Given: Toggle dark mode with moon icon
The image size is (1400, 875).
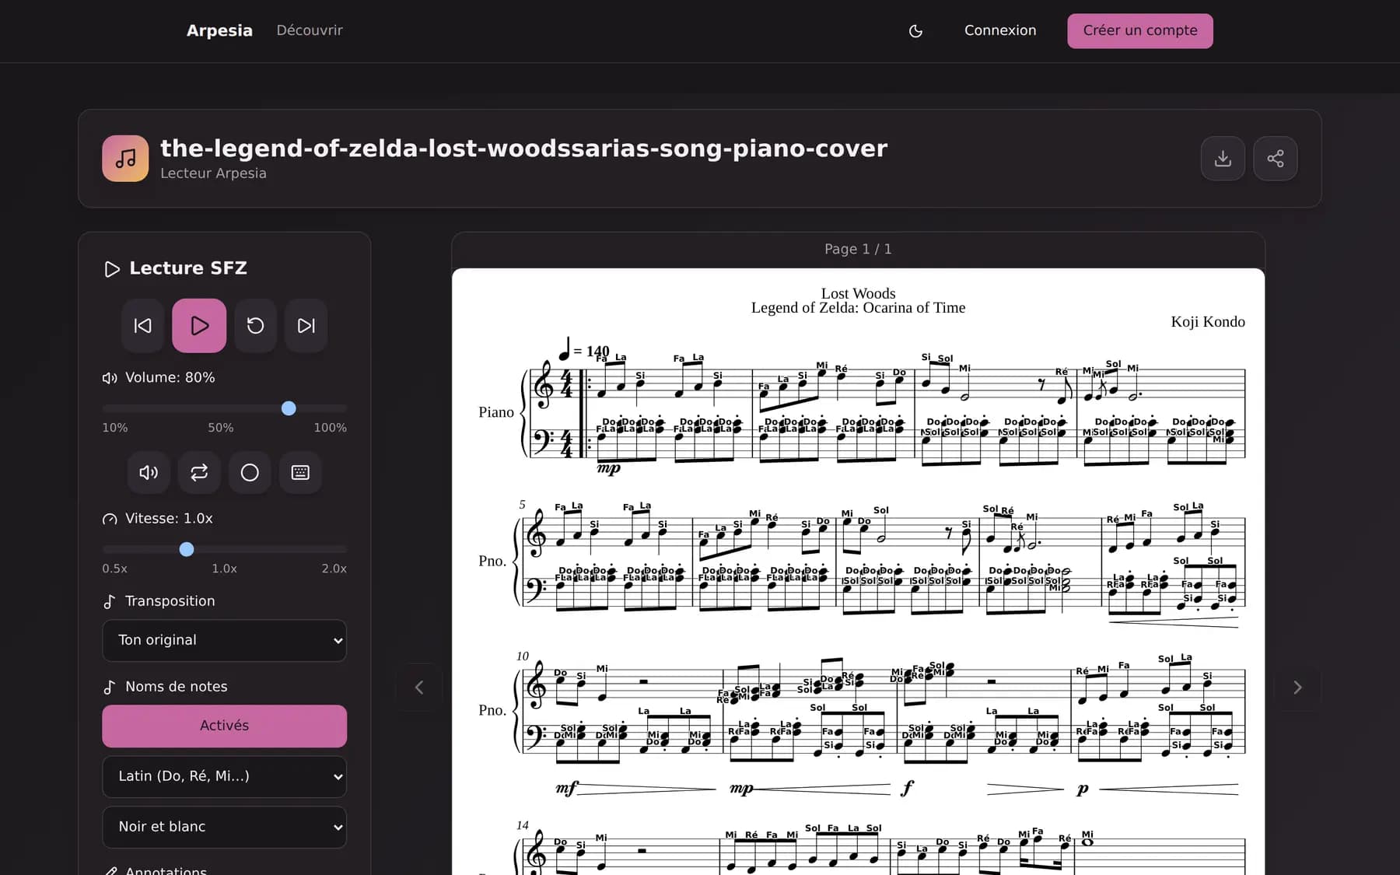Looking at the screenshot, I should [x=915, y=31].
